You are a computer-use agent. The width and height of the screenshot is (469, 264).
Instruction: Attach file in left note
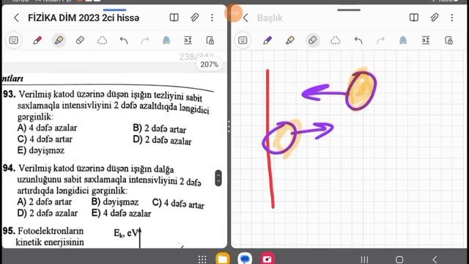(194, 18)
